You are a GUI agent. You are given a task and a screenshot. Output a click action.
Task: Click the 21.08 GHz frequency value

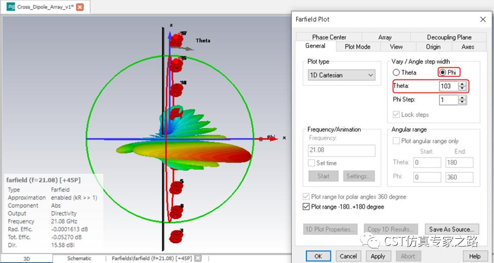(64, 221)
